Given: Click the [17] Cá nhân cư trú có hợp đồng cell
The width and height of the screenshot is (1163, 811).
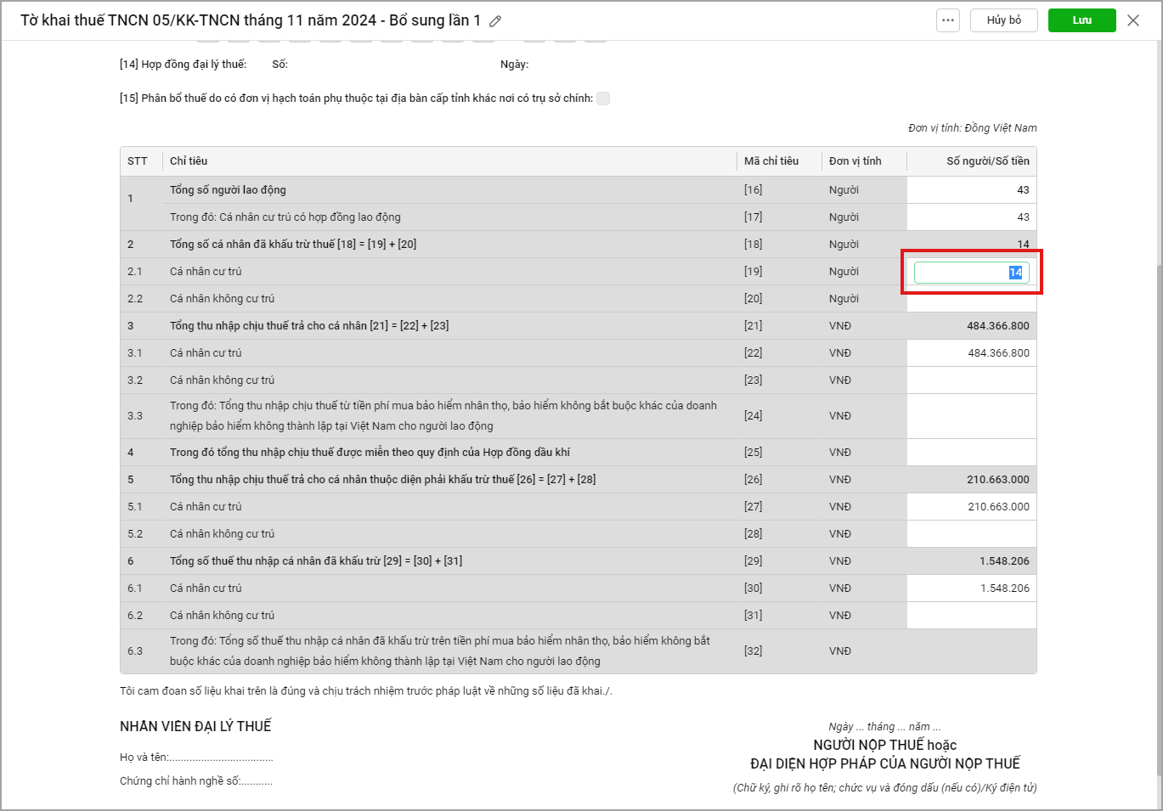Looking at the screenshot, I should click(x=971, y=217).
